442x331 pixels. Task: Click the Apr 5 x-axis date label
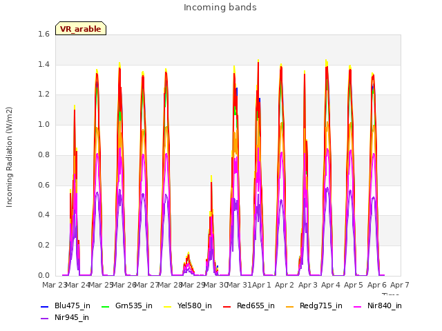coord(354,285)
